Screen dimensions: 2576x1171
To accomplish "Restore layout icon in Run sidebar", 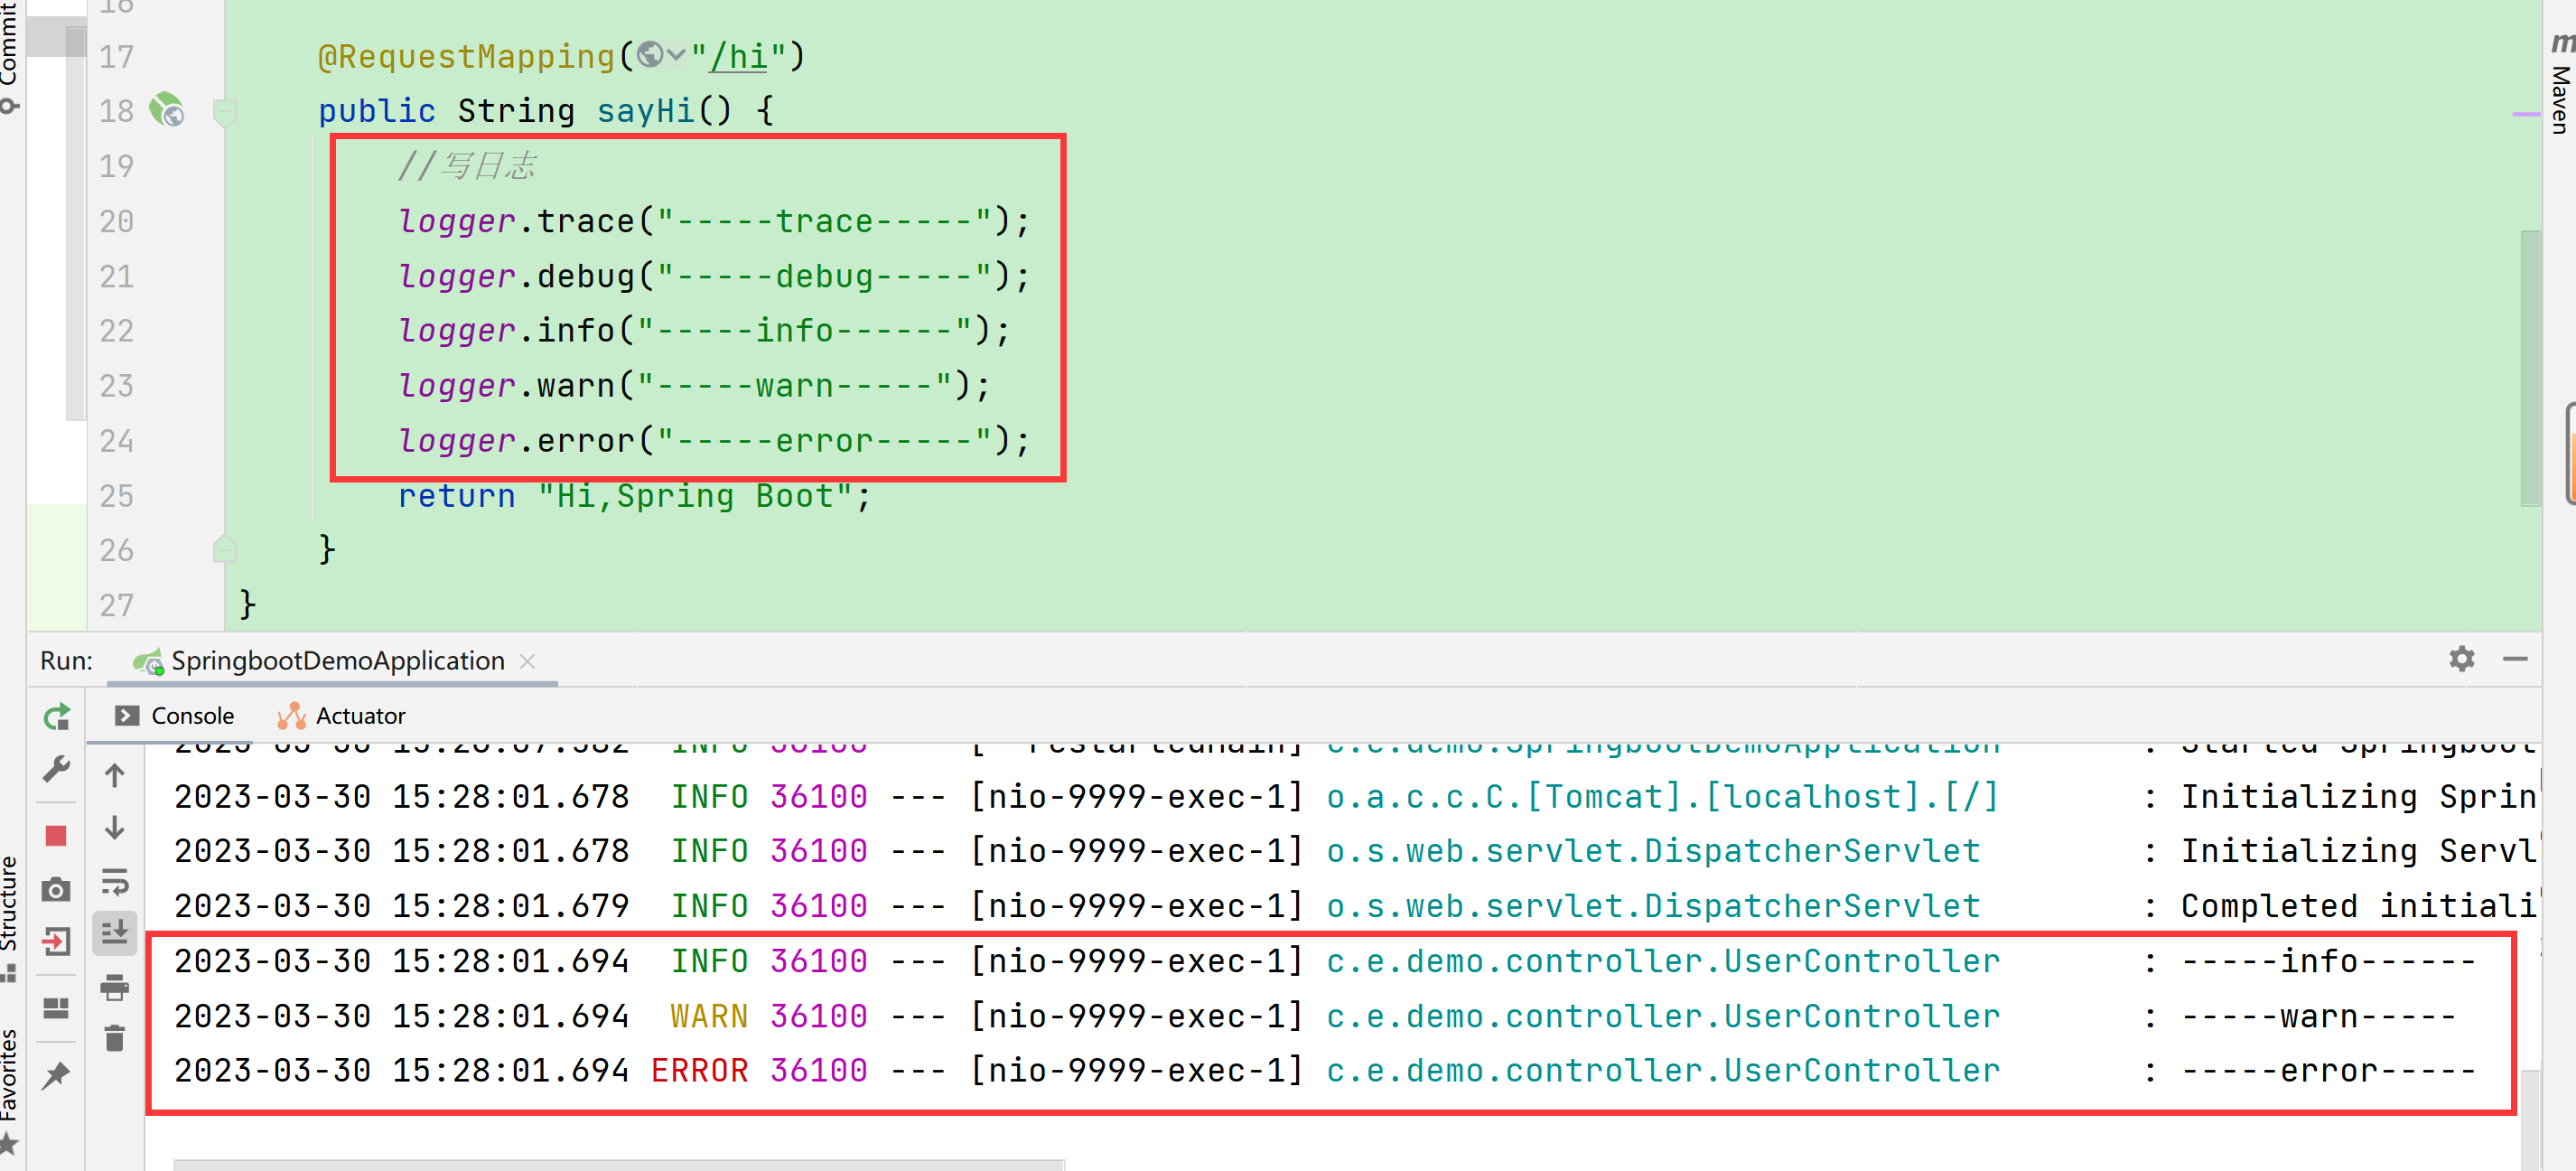I will click(x=56, y=1008).
